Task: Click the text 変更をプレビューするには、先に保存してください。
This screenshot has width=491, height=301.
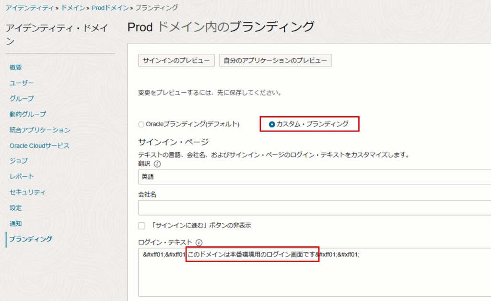Action: [x=210, y=93]
